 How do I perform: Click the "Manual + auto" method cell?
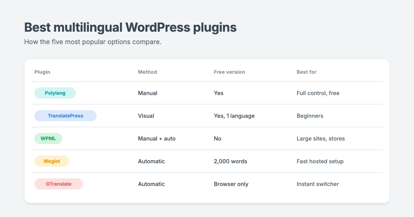click(x=157, y=138)
